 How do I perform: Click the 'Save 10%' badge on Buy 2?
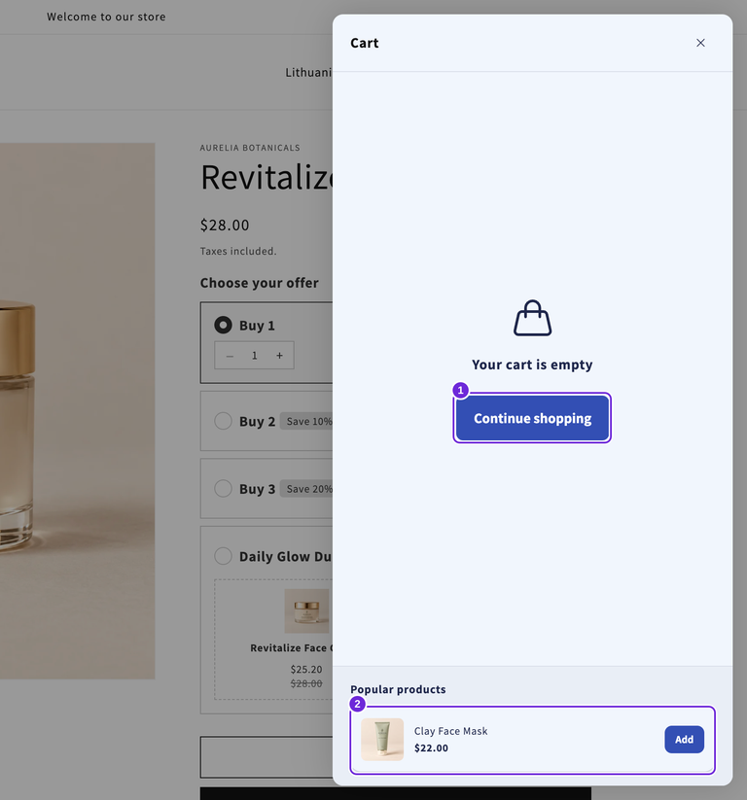(x=307, y=421)
